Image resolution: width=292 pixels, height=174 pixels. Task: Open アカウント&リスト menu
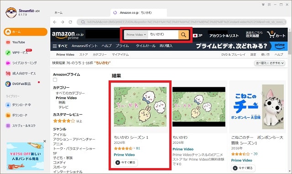tap(224, 36)
